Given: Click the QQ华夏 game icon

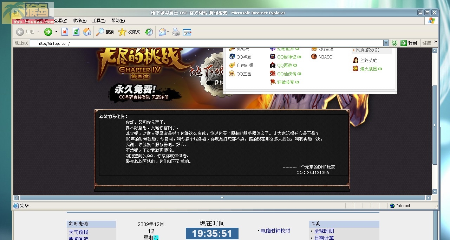Looking at the screenshot, I should [x=232, y=57].
